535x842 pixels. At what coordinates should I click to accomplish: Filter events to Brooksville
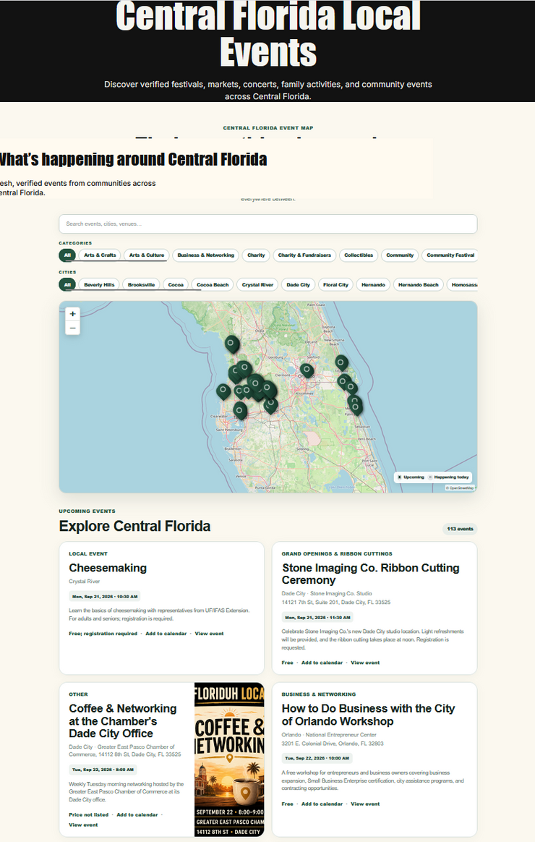141,284
